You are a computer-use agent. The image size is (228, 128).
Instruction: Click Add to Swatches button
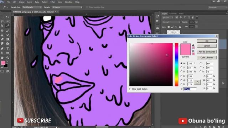[x=207, y=52]
